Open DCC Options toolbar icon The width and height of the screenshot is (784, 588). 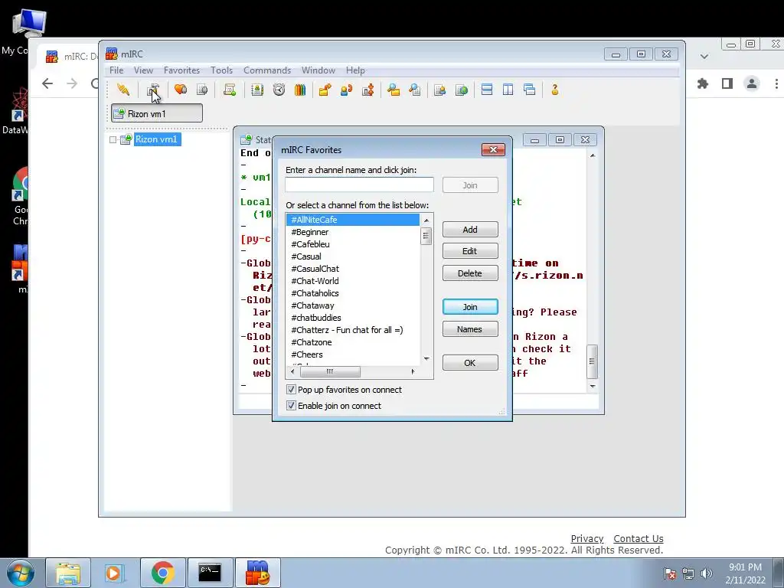click(368, 90)
